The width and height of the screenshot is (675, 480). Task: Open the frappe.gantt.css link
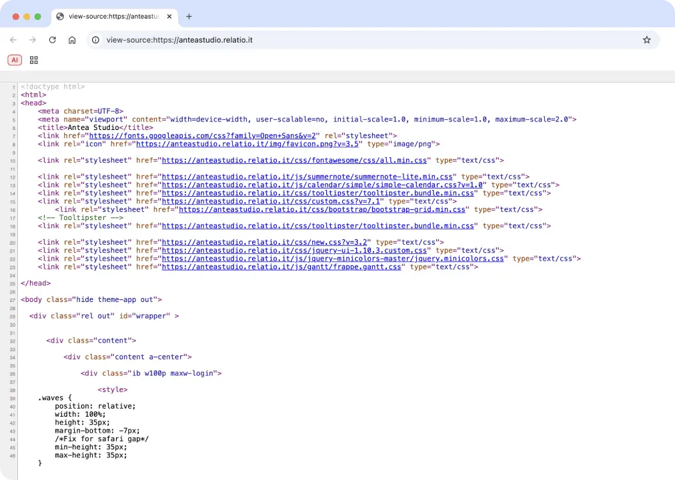[281, 267]
